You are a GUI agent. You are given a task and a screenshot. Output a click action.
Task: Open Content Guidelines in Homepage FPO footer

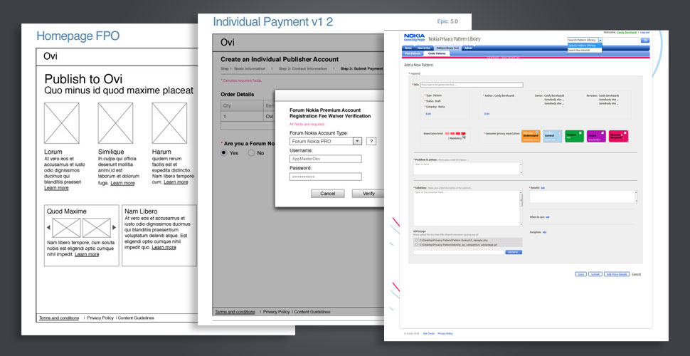point(136,318)
